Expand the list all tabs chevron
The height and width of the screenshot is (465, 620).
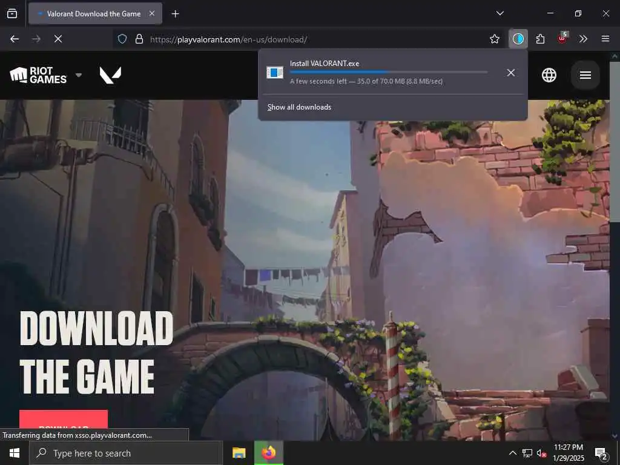tap(500, 13)
